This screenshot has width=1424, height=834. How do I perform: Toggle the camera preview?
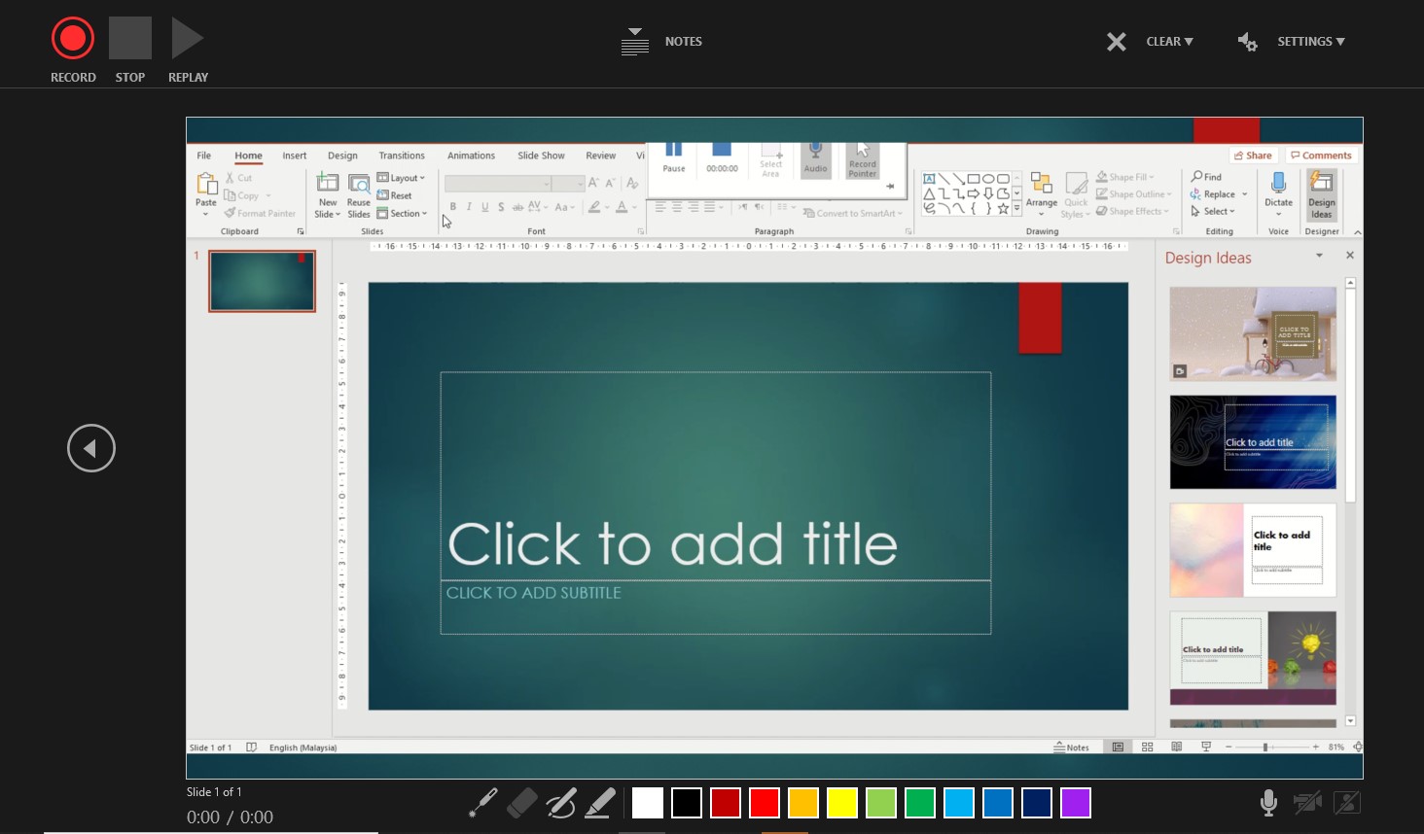pos(1347,803)
